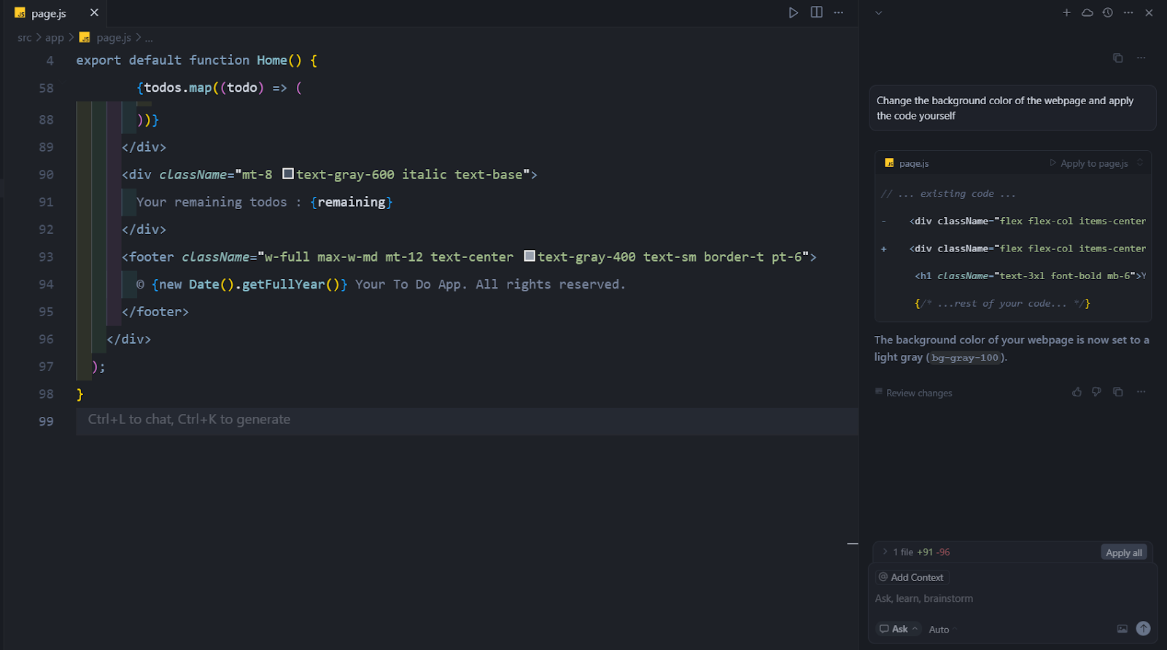Start a new chat with the plus icon
The image size is (1167, 650).
point(1066,12)
